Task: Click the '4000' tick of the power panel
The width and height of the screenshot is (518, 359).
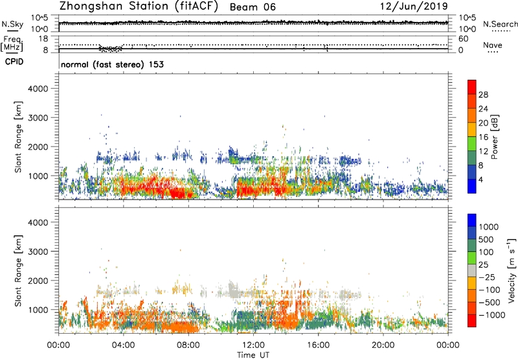Action: [38, 89]
